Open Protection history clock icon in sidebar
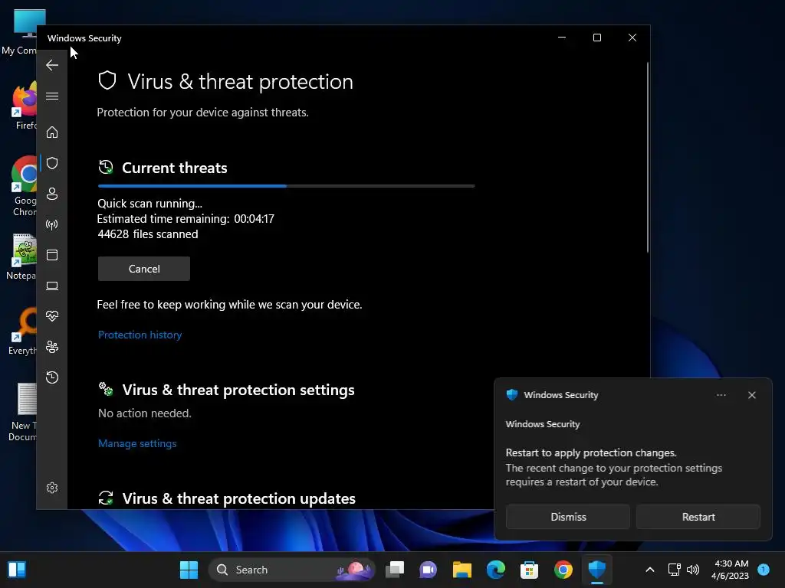The height and width of the screenshot is (588, 785). (52, 377)
